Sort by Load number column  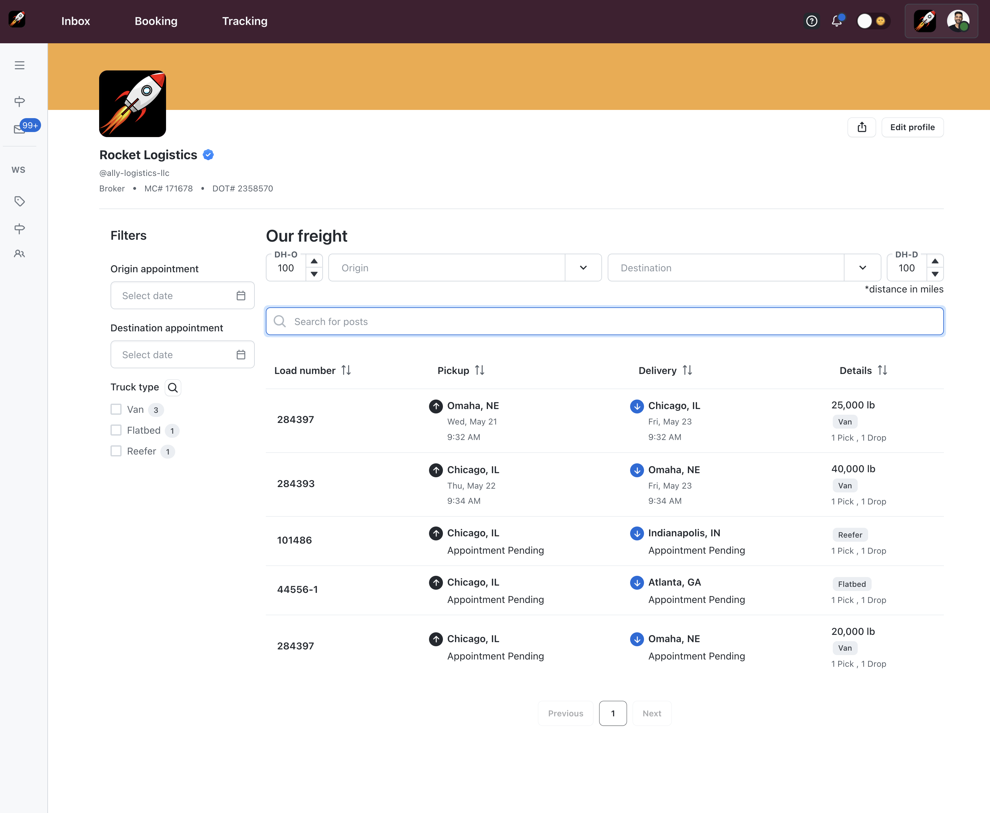346,370
